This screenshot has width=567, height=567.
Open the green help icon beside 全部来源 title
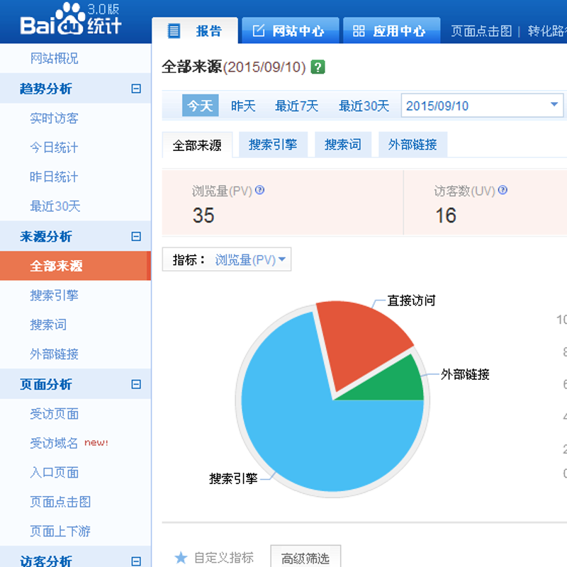pos(318,67)
